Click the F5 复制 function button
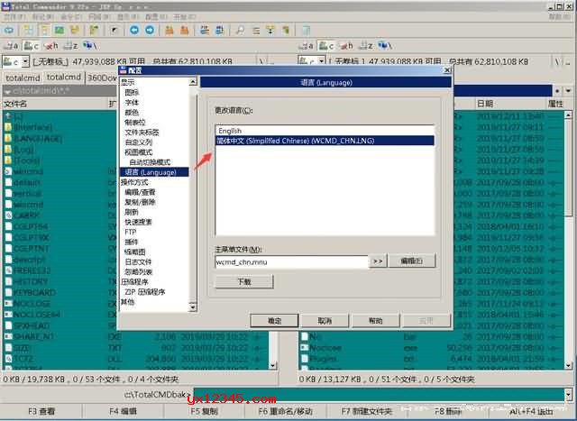 [205, 411]
